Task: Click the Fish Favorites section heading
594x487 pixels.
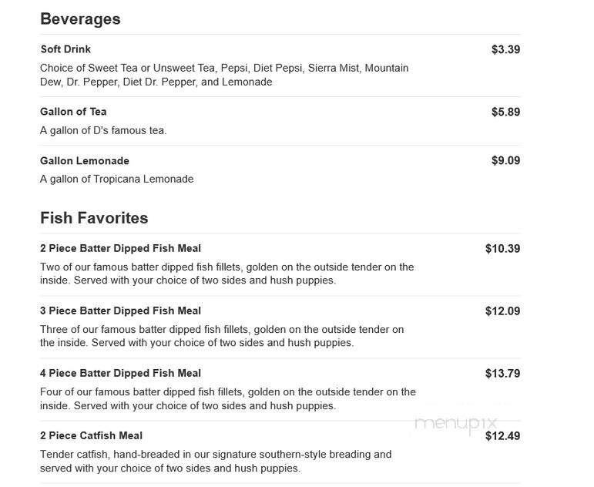Action: pyautogui.click(x=94, y=218)
